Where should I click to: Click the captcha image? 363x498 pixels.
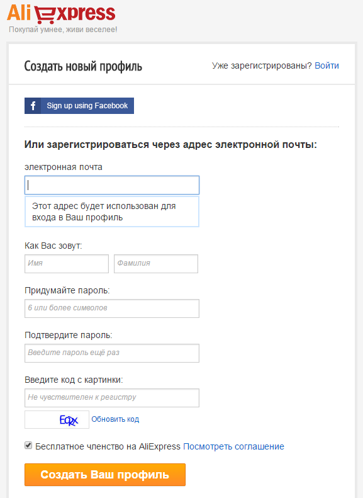coord(57,420)
